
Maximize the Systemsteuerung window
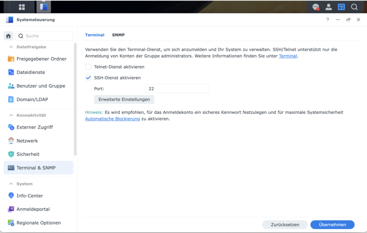click(348, 20)
